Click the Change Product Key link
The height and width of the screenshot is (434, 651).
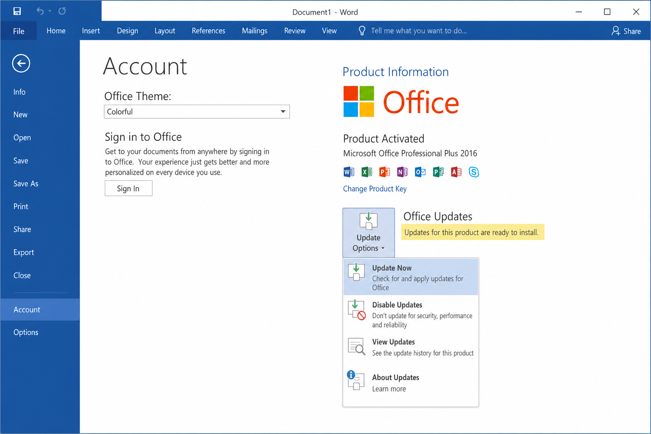pyautogui.click(x=375, y=189)
